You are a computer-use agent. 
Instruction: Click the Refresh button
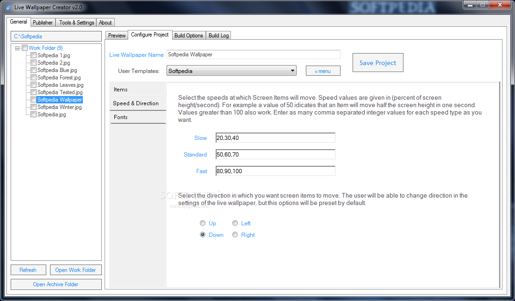[28, 270]
